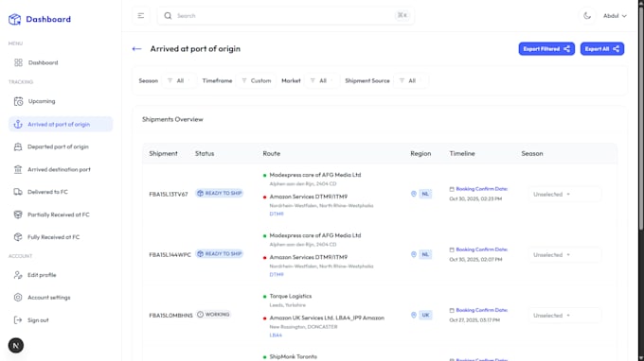Click Sign out in sidebar
The image size is (644, 361).
pyautogui.click(x=61, y=320)
